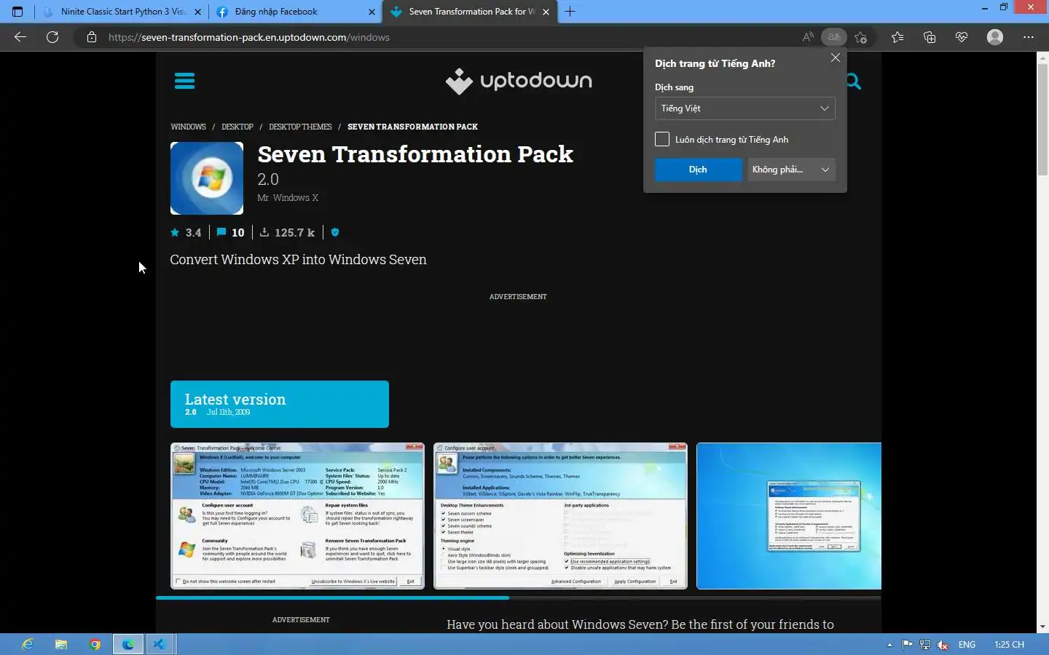1049x655 pixels.
Task: Refresh the page
Action: (x=52, y=37)
